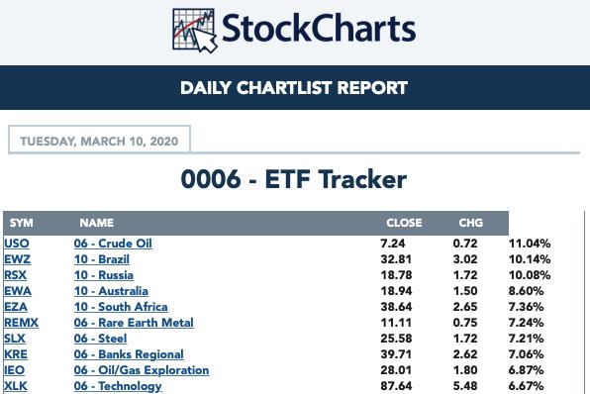Screen dimensions: 590x394
Task: Open the 10 - Brazil chart link
Action: (102, 259)
